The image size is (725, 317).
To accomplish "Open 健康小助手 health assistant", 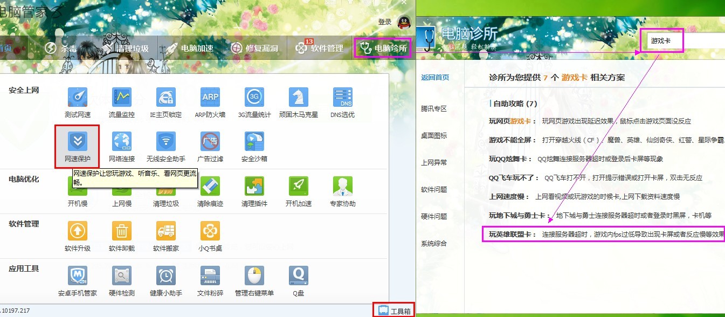I will click(x=166, y=281).
